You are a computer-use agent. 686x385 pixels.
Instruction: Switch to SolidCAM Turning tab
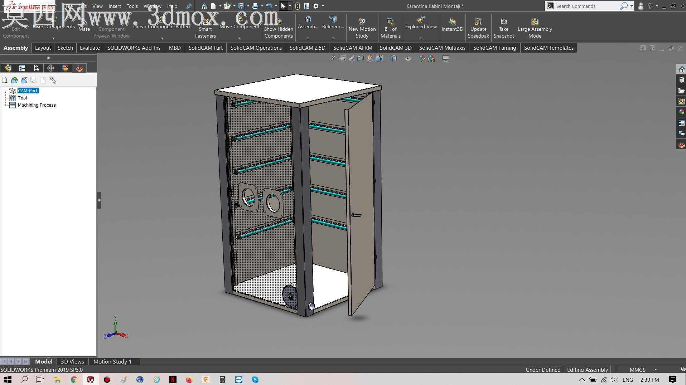[x=494, y=48]
